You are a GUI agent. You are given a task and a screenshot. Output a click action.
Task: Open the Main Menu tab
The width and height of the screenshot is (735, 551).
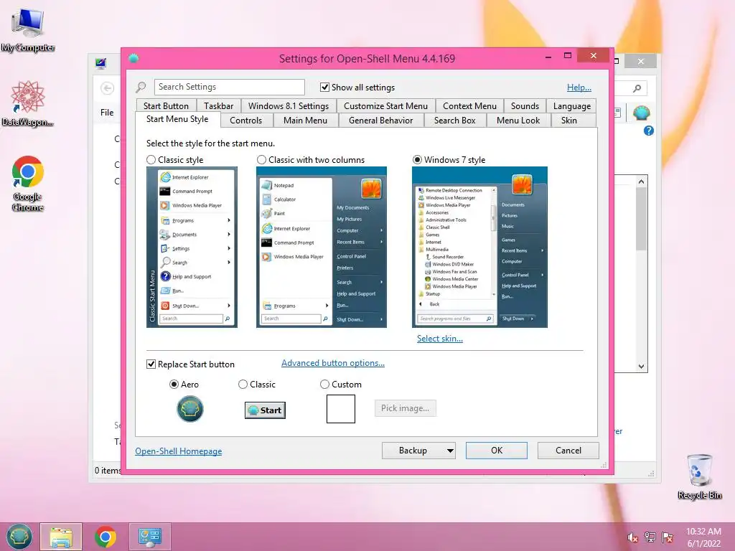tap(305, 121)
